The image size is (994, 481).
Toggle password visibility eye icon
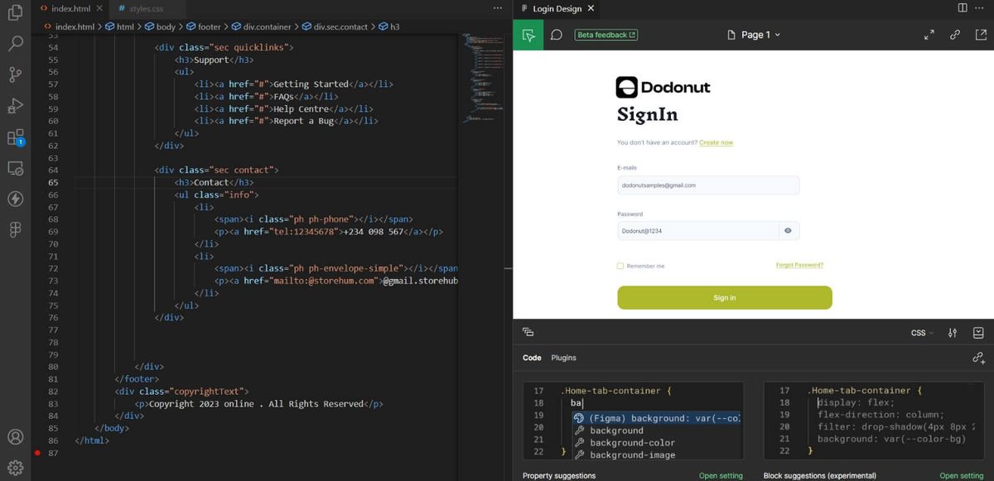pyautogui.click(x=788, y=231)
